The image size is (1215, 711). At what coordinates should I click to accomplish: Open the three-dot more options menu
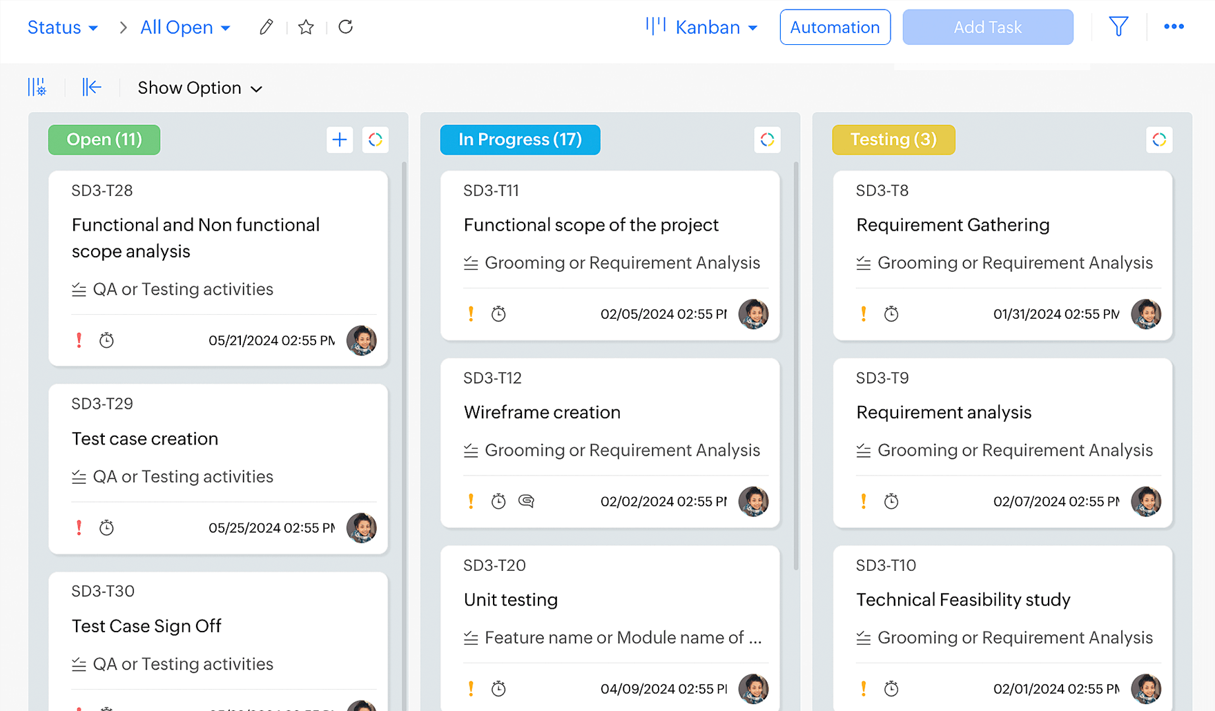[x=1174, y=27]
